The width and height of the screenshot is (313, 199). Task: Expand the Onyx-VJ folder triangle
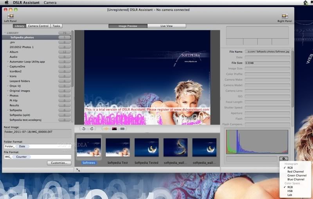[x=8, y=86]
